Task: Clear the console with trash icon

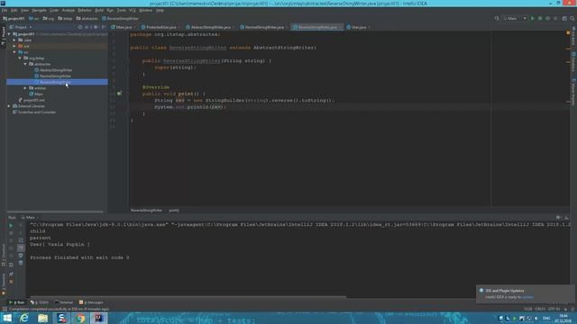Action: (x=21, y=263)
